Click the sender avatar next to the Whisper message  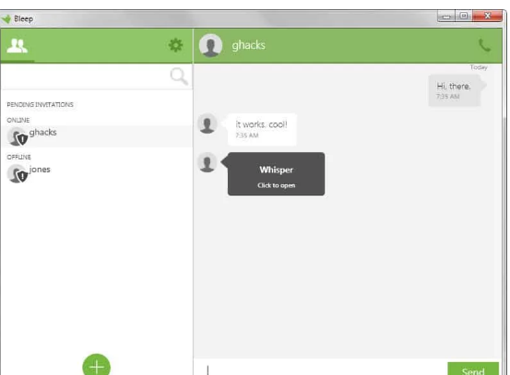pyautogui.click(x=208, y=162)
